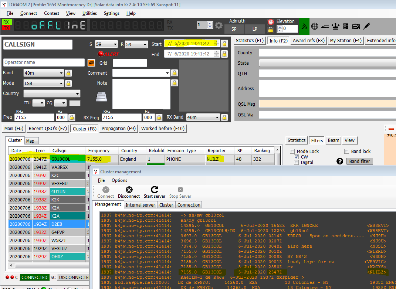Viewport: 396px width, 289px height.
Task: Click the SP azimuth button
Action: (x=234, y=29)
